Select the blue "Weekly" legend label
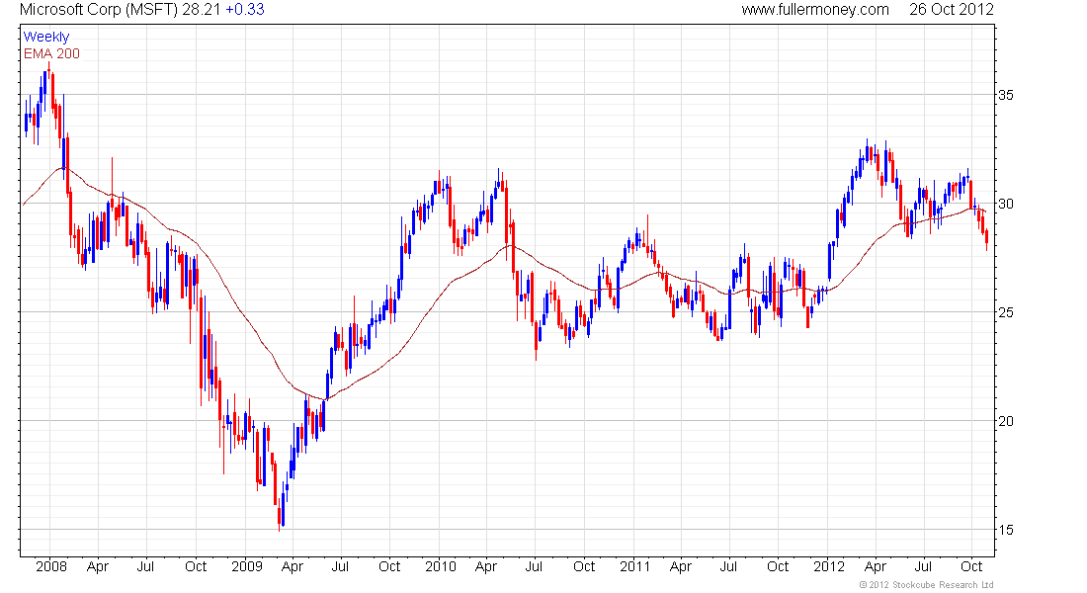The image size is (1087, 593). tap(46, 37)
